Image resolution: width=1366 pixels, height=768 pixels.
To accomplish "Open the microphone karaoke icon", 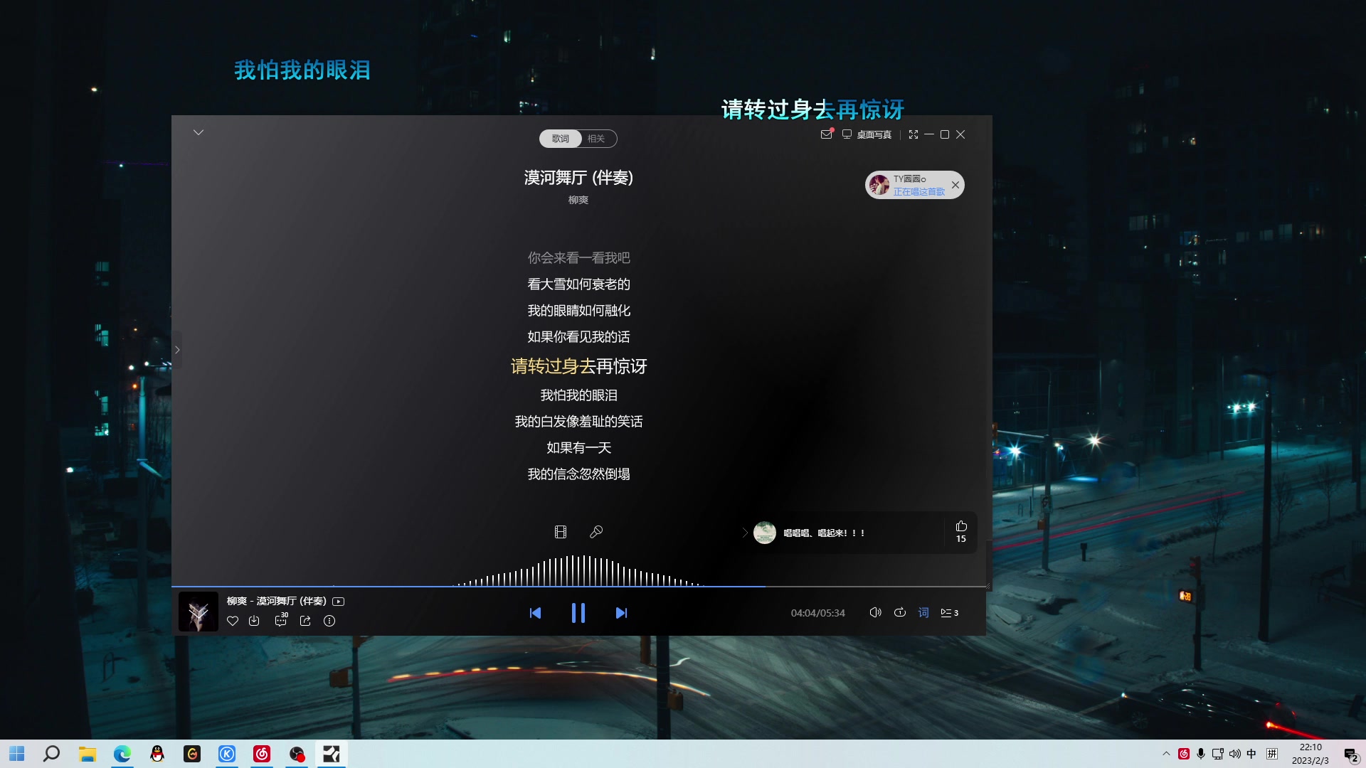I will (596, 532).
